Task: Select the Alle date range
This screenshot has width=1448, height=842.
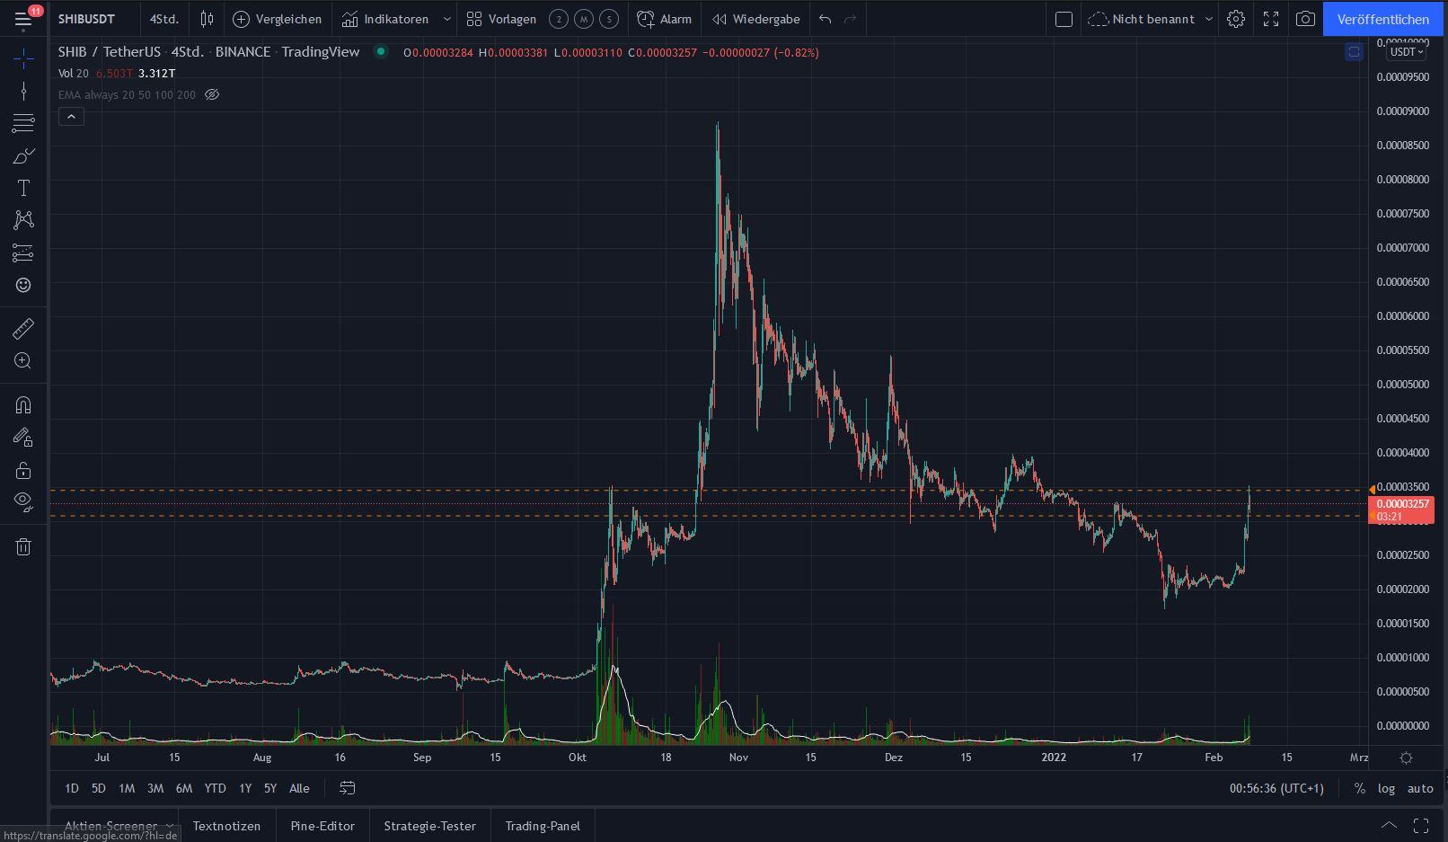Action: pyautogui.click(x=299, y=788)
